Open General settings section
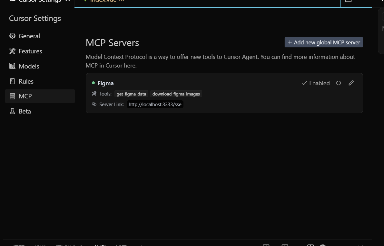The image size is (384, 246). (40, 36)
